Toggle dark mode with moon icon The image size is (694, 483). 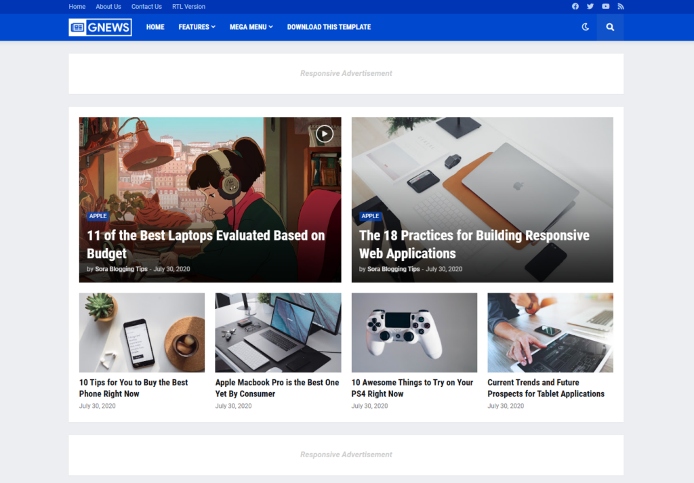[x=586, y=27]
